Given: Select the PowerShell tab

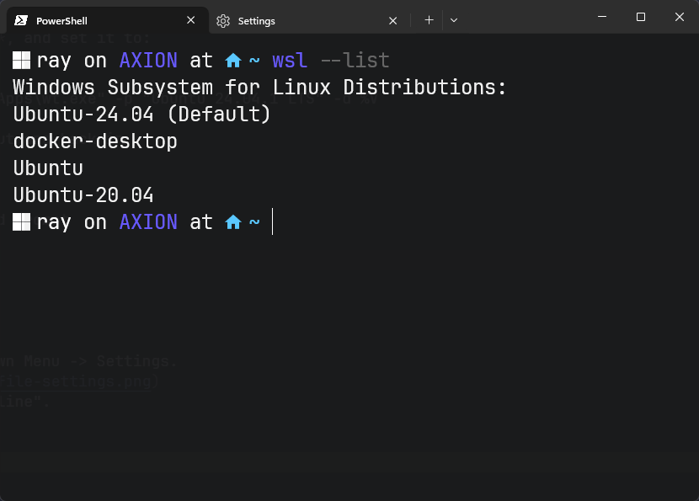Looking at the screenshot, I should click(93, 20).
